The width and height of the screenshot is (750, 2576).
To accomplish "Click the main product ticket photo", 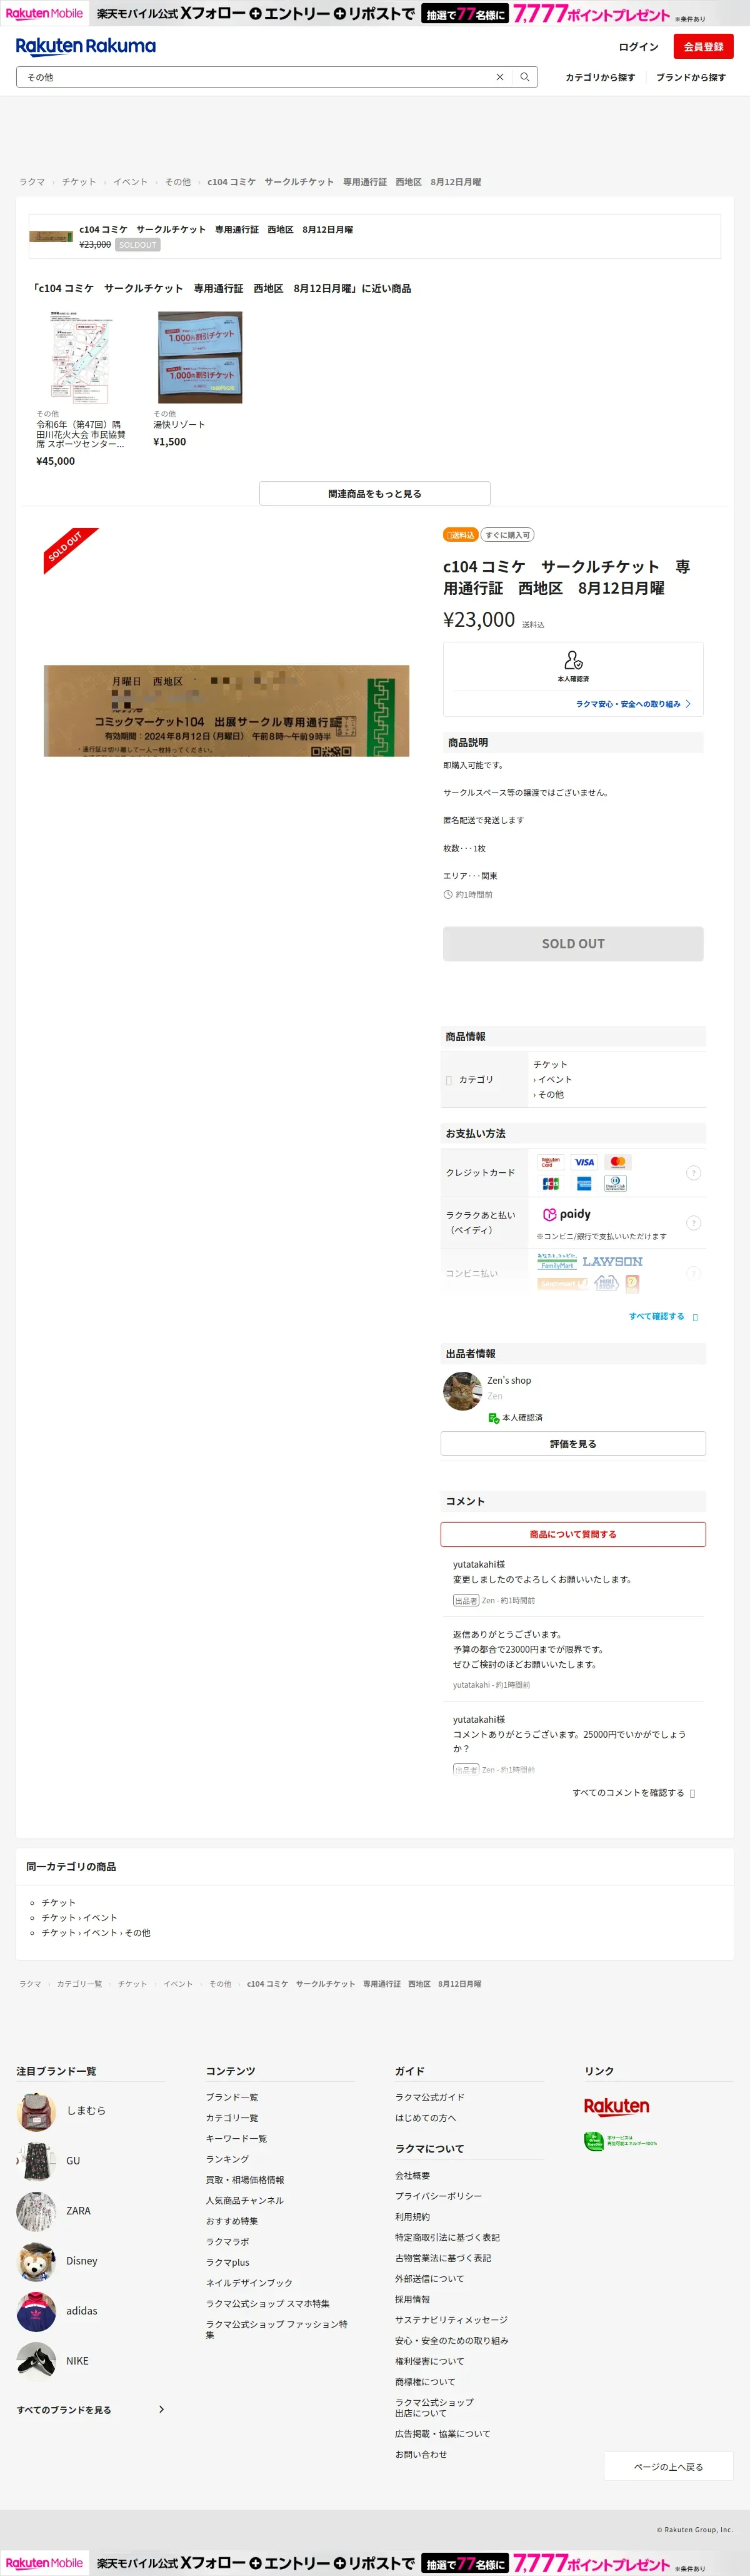I will (227, 710).
